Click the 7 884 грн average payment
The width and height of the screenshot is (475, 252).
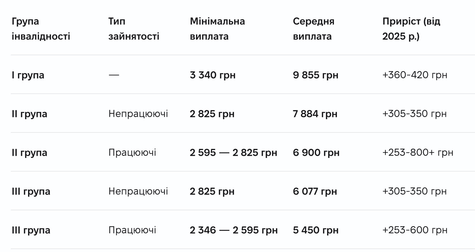point(315,114)
